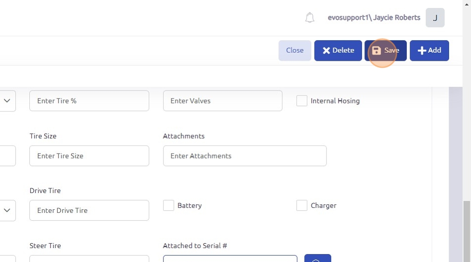The width and height of the screenshot is (471, 262).
Task: Focus the Enter Drive Tire field
Action: (89, 210)
